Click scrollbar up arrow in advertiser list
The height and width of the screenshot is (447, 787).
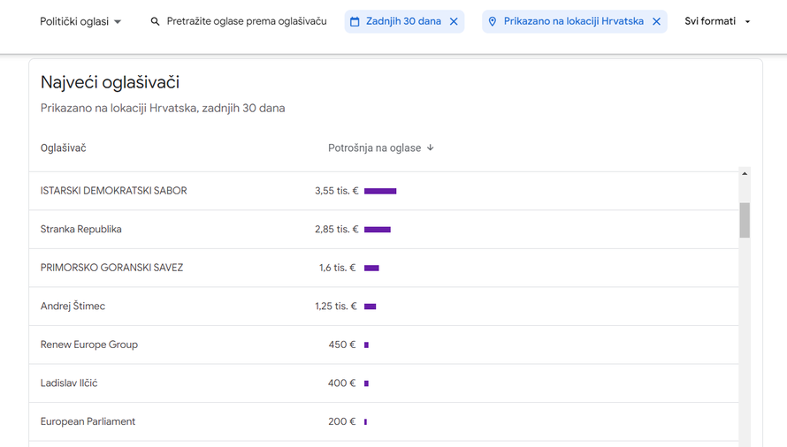[x=745, y=174]
